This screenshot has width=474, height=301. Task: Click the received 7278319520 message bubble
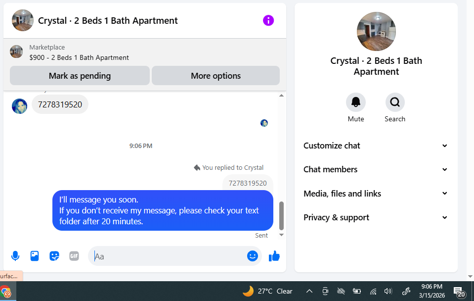(60, 104)
